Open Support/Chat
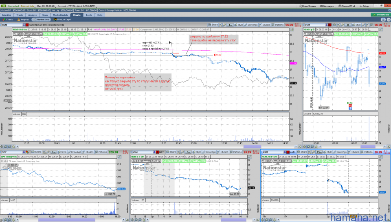This screenshot has height=222, width=391. [347, 6]
